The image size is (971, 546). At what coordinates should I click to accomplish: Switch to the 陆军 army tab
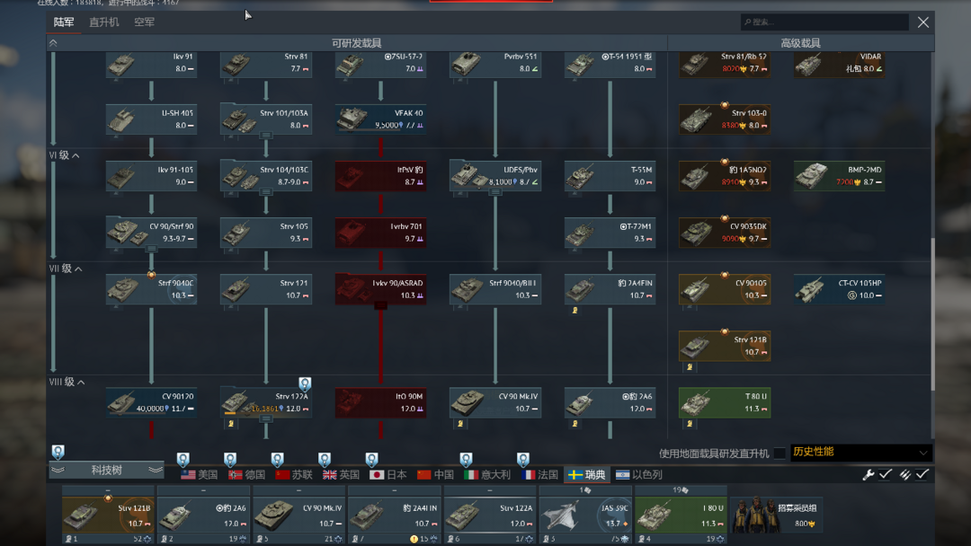tap(64, 22)
